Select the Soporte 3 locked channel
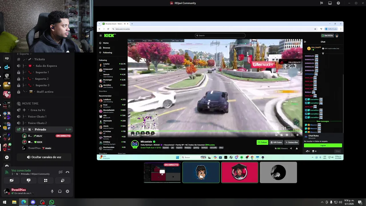The image size is (366, 206). point(44,85)
